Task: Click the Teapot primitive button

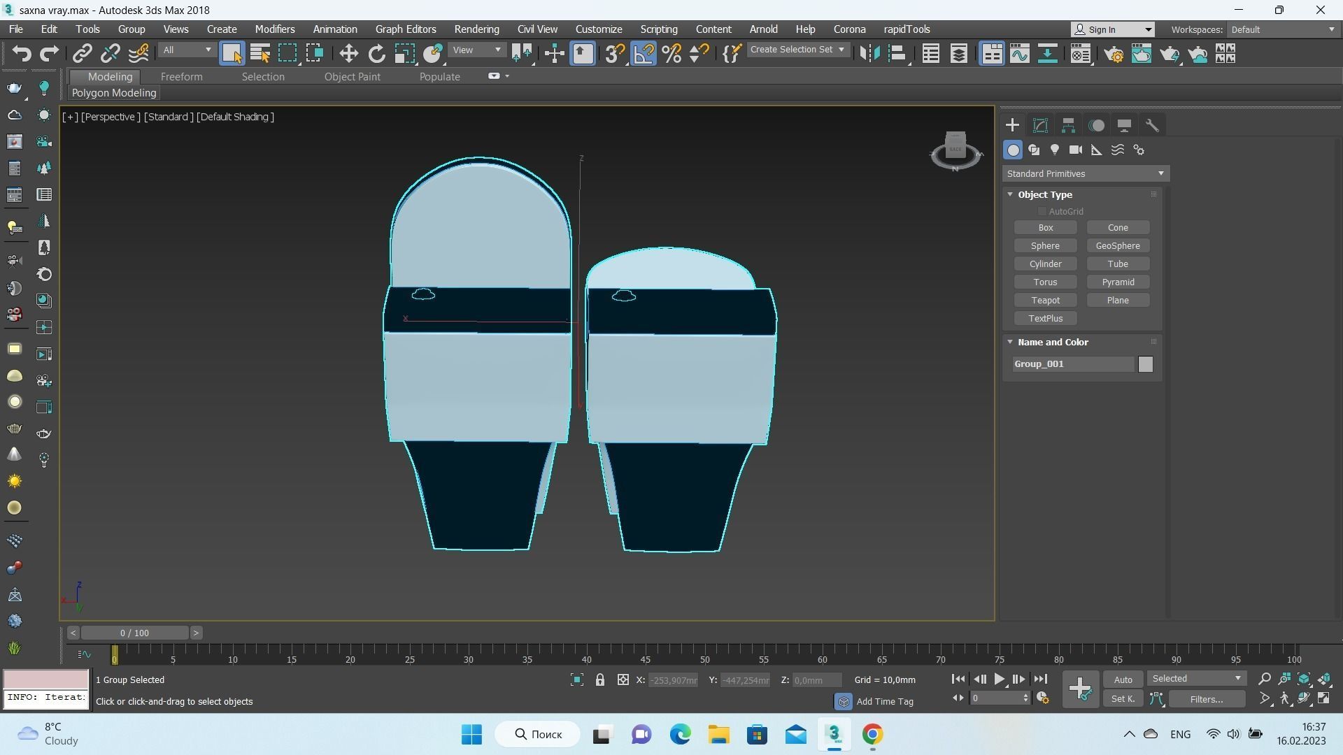Action: coord(1045,301)
